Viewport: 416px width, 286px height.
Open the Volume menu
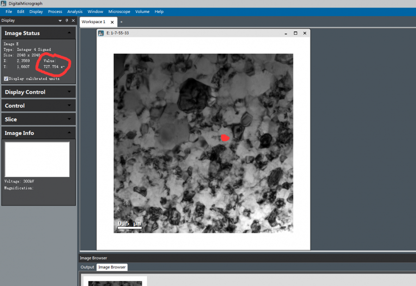142,12
